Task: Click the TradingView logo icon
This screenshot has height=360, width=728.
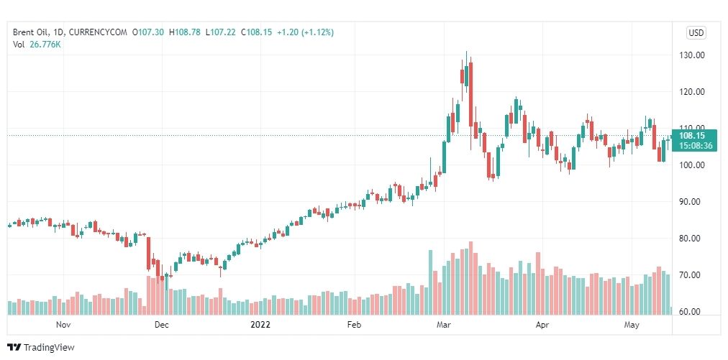Action: pos(14,347)
